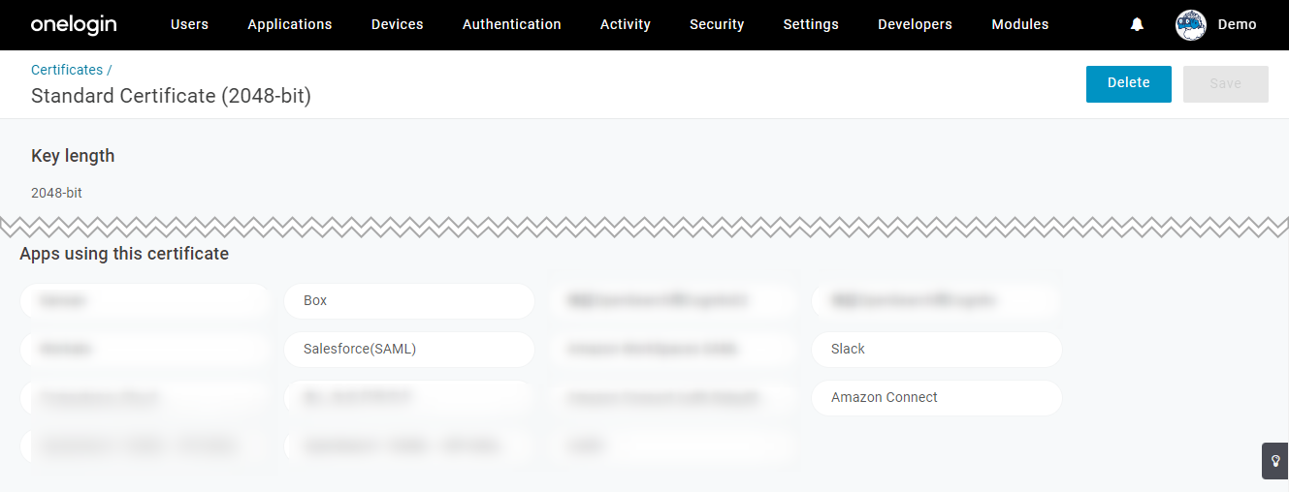Viewport: 1289px width, 492px height.
Task: Select the Salesforce(SAML) app chip
Action: [409, 350]
